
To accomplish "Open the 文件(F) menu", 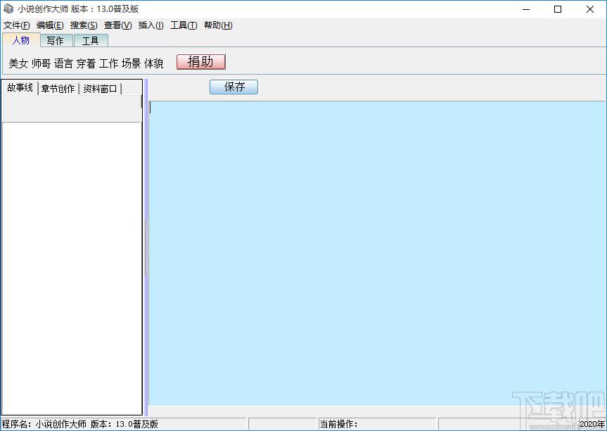I will (16, 25).
